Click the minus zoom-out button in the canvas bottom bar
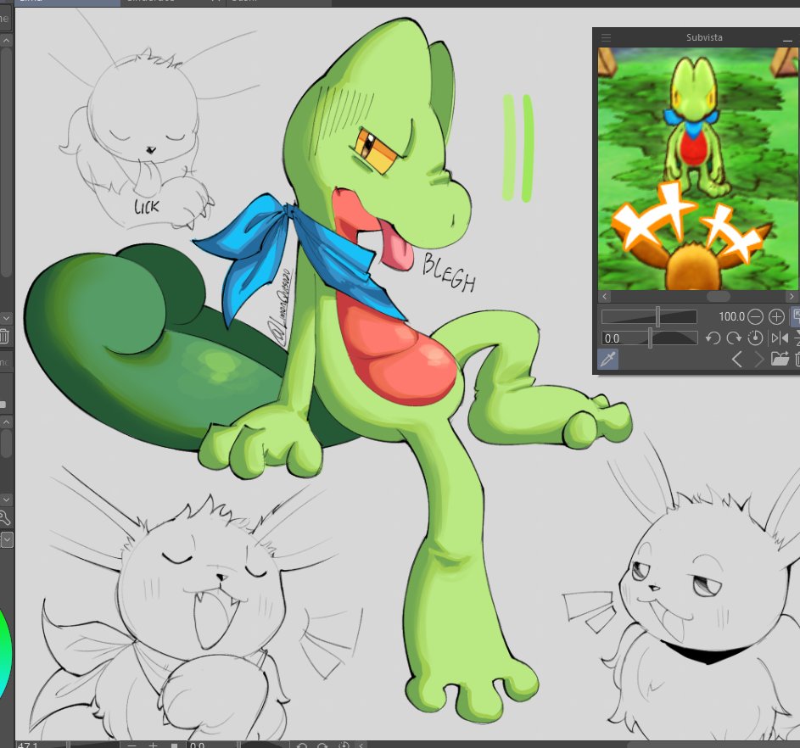Screen dimensions: 800x748 [131, 745]
